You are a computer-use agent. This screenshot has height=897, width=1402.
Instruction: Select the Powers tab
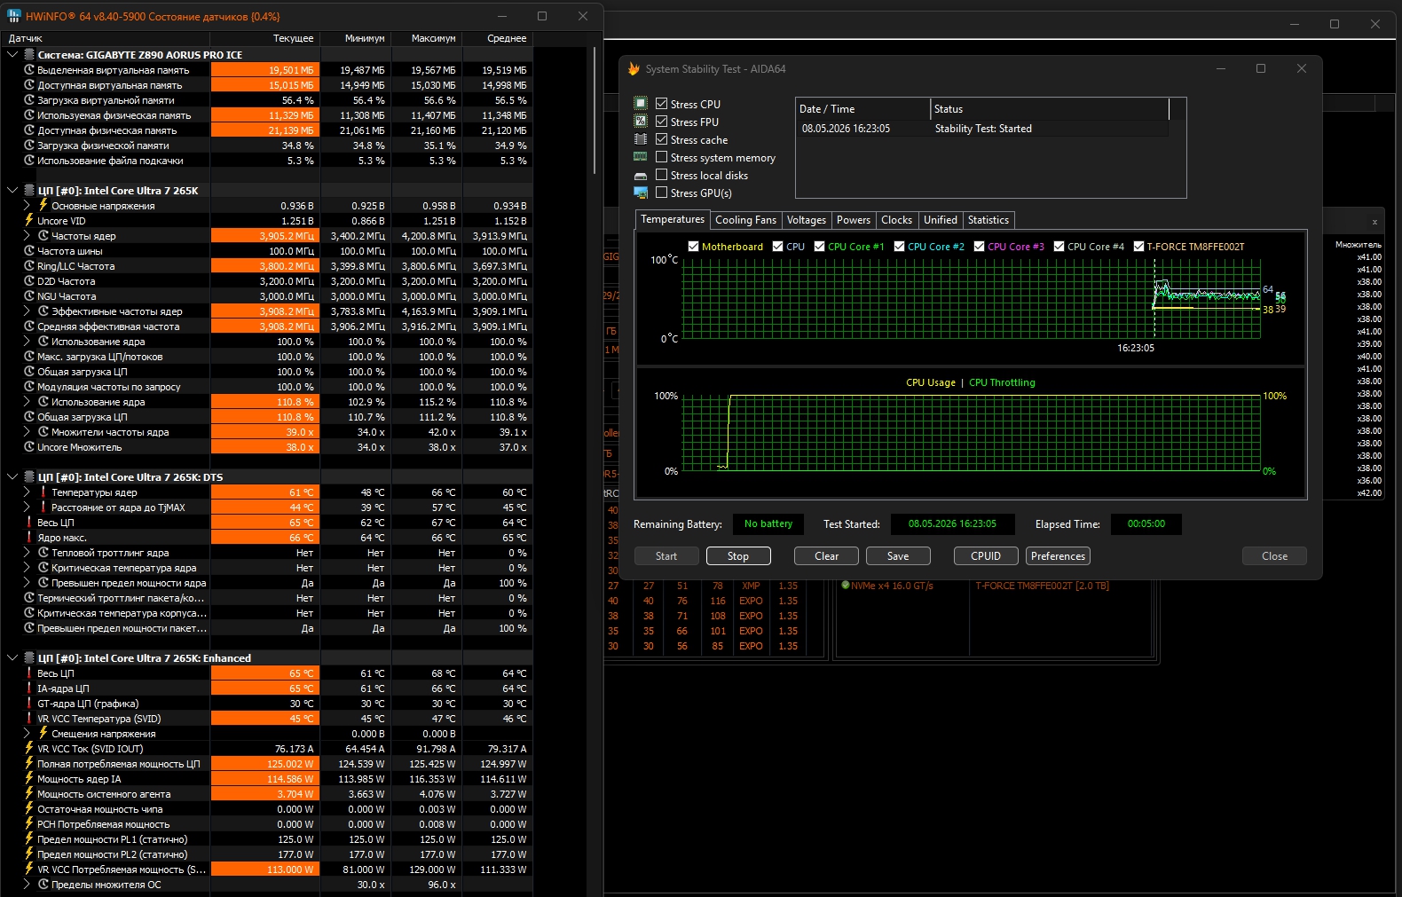pos(854,220)
